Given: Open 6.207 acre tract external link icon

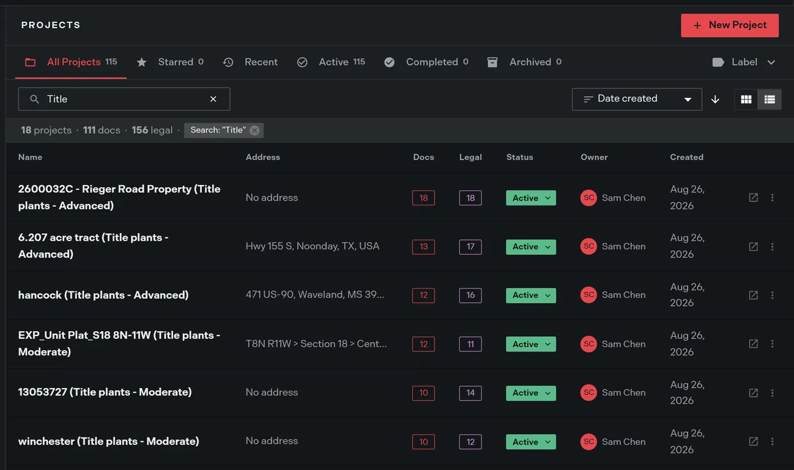Looking at the screenshot, I should point(754,247).
